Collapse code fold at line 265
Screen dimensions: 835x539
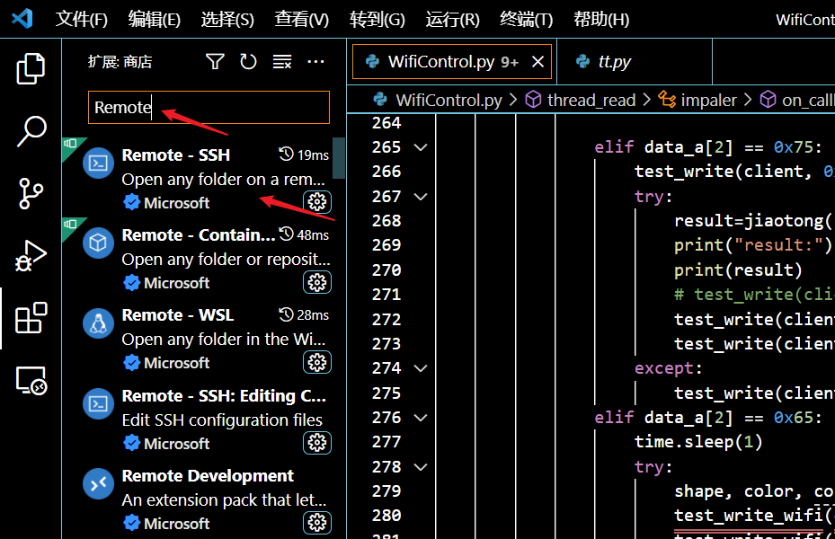[x=421, y=147]
